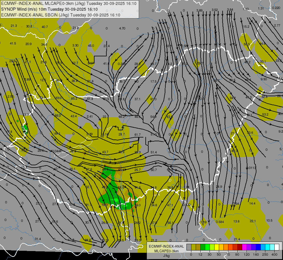
Task: Click the map value '51.4'
Action: [x=153, y=153]
